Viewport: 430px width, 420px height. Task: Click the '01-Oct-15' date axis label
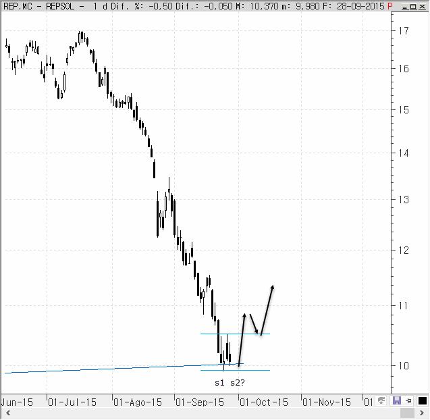point(264,402)
